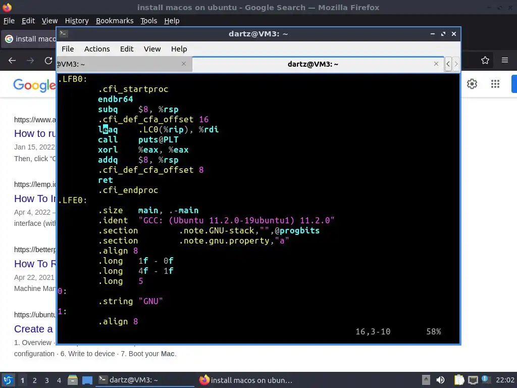Viewport: 517px width, 388px height.
Task: Click the '.LFB0:' label in the terminal
Action: coord(72,79)
